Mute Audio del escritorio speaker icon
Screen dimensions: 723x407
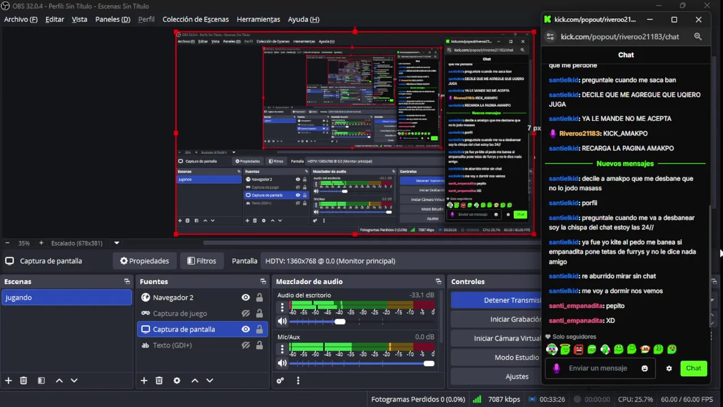(x=282, y=321)
